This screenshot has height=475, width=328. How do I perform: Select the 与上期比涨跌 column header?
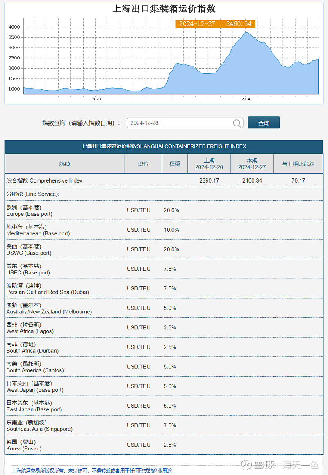(299, 163)
